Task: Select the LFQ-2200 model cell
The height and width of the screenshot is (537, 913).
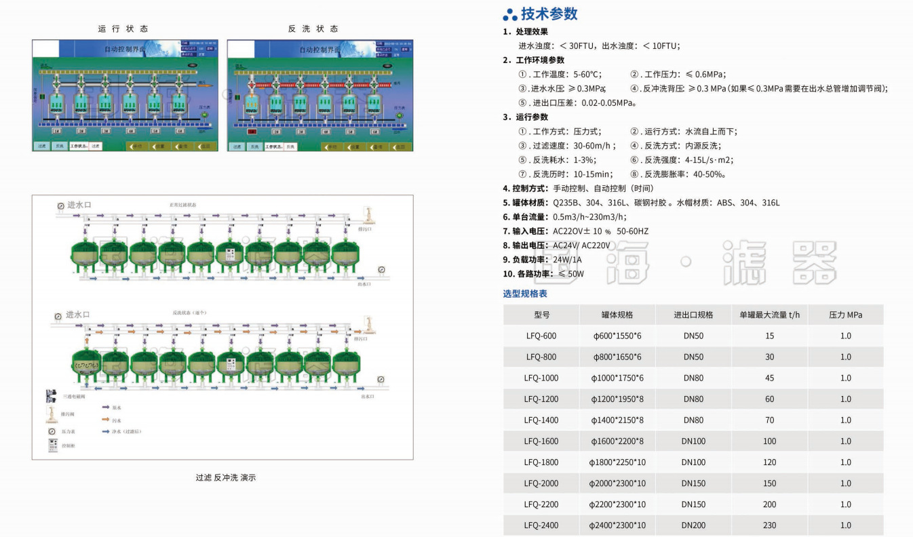Action: (x=541, y=504)
